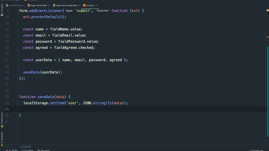This screenshot has width=269, height=151.
Task: Close the login-form.html tab
Action: (x=49, y=5)
